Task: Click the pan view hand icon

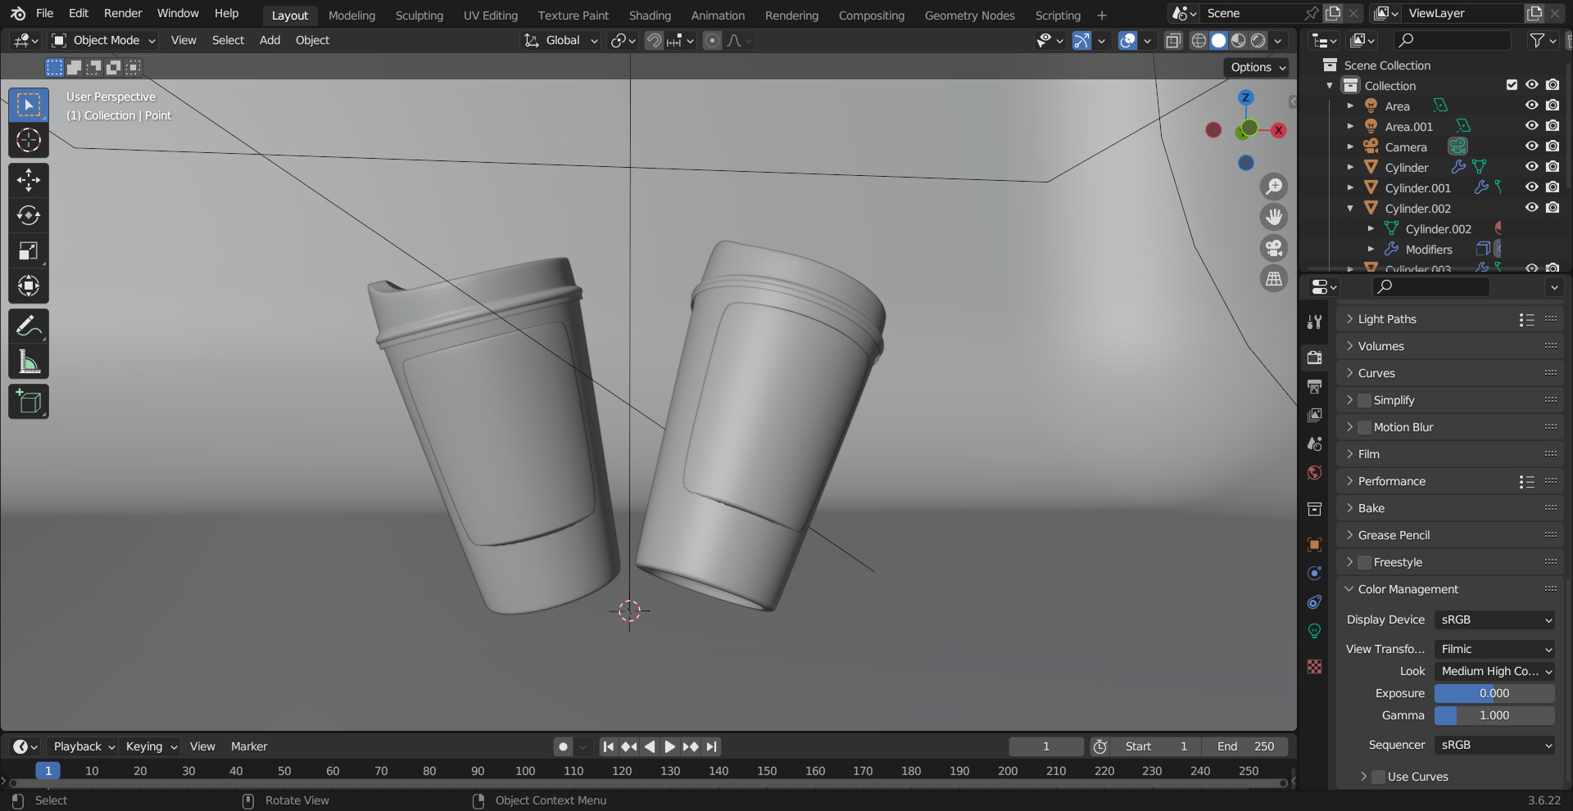Action: (1274, 217)
